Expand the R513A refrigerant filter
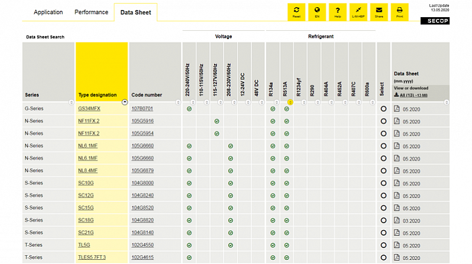Viewport: 472px width, 264px height. tap(290, 102)
